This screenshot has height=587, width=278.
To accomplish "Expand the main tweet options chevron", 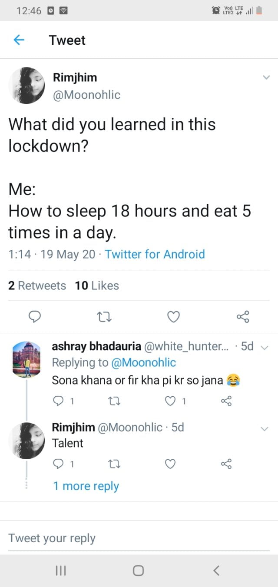I will click(266, 77).
